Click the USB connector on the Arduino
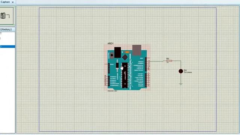Screen dimensions: 240x135 [136, 50]
